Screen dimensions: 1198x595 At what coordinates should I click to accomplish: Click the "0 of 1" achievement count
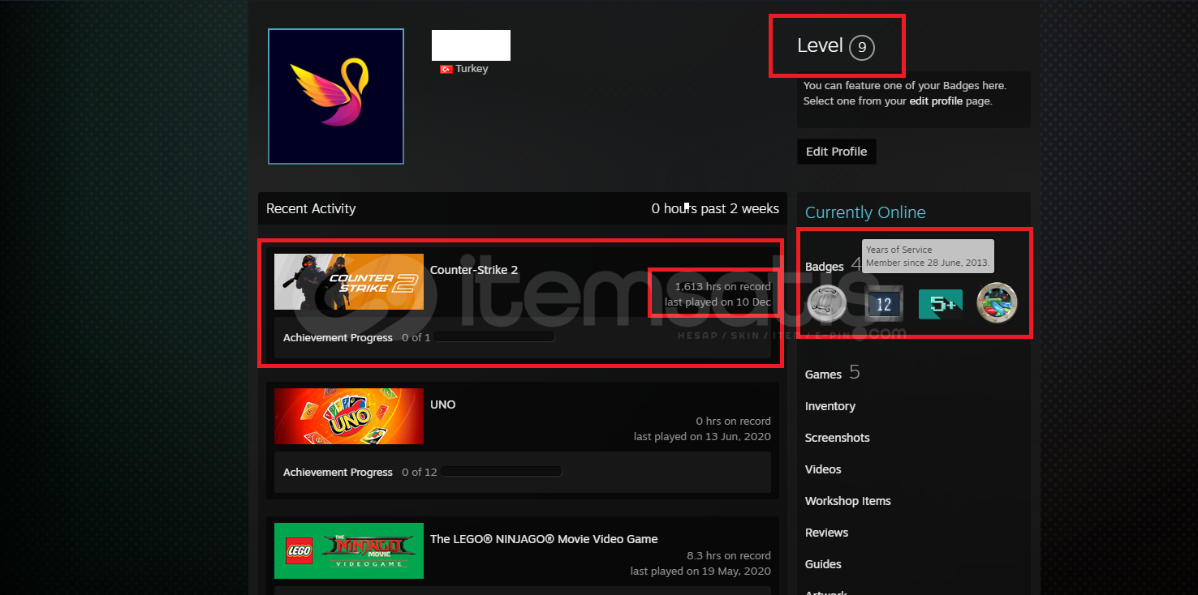pos(416,338)
